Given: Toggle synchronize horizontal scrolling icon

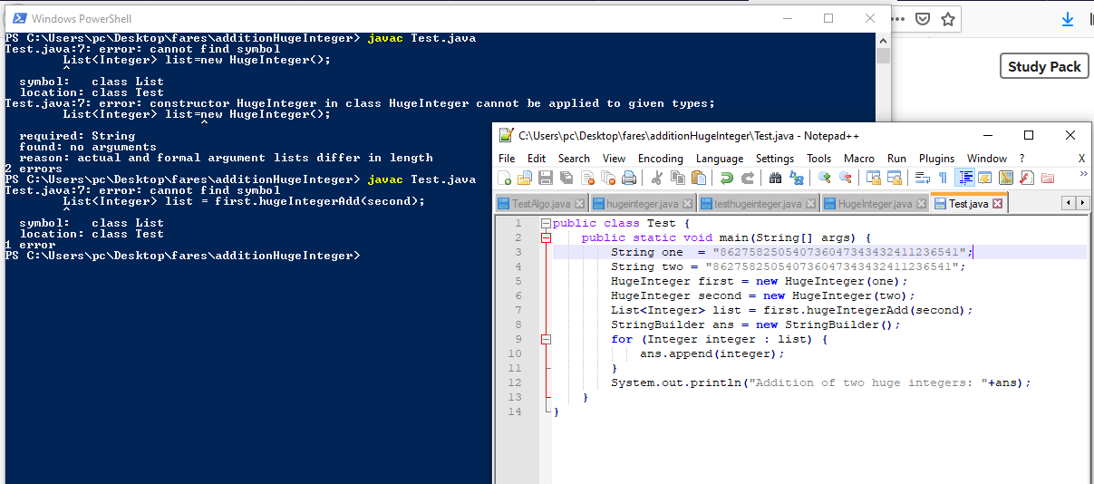Looking at the screenshot, I should point(894,178).
